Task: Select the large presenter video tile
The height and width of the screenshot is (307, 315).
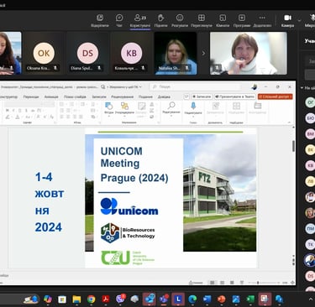Action: click(249, 53)
